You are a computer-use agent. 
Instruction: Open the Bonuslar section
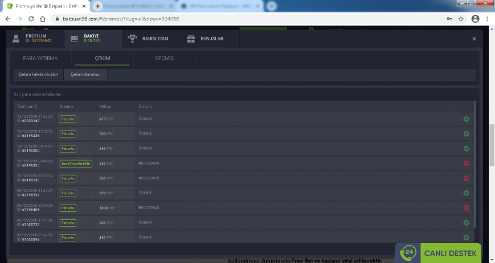tap(210, 39)
